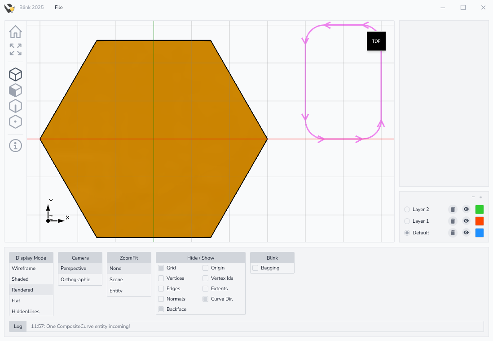Select the shaded cube view icon
Viewport: 493px width, 341px height.
click(x=15, y=90)
